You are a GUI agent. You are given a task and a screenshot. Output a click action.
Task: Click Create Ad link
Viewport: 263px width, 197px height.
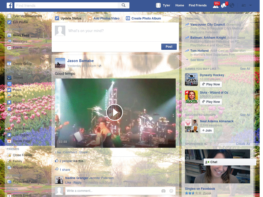click(243, 144)
